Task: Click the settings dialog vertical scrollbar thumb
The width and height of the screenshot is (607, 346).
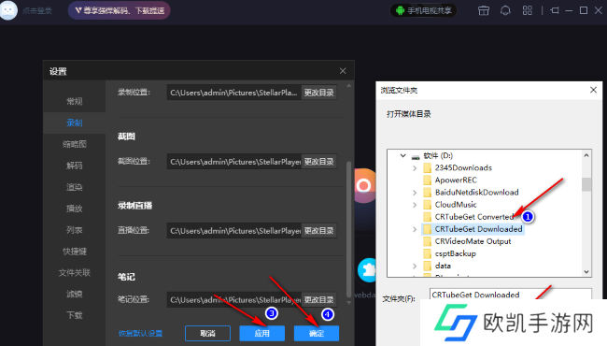Action: [x=349, y=228]
